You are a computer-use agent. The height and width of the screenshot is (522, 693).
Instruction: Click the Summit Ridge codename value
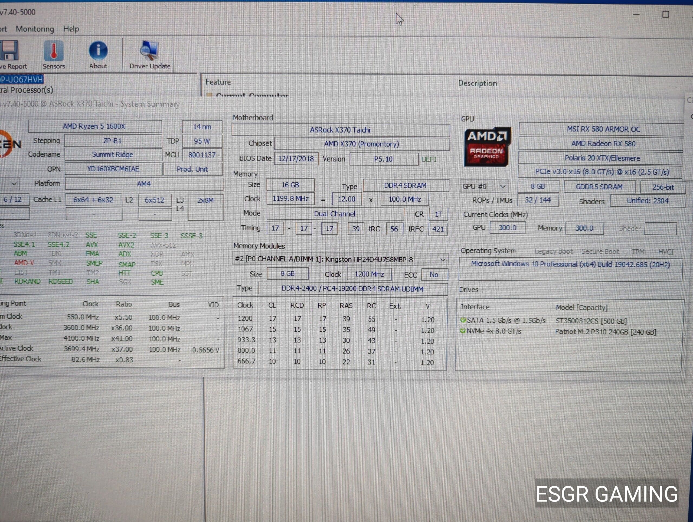[113, 155]
